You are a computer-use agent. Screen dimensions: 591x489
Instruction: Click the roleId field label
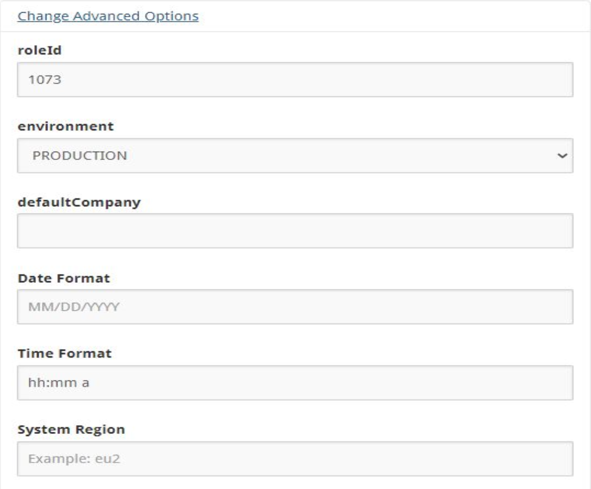click(40, 50)
